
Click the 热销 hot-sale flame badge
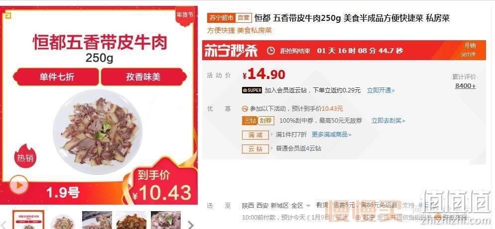(25, 155)
